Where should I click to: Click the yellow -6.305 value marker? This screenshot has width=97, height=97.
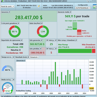(x=91, y=88)
